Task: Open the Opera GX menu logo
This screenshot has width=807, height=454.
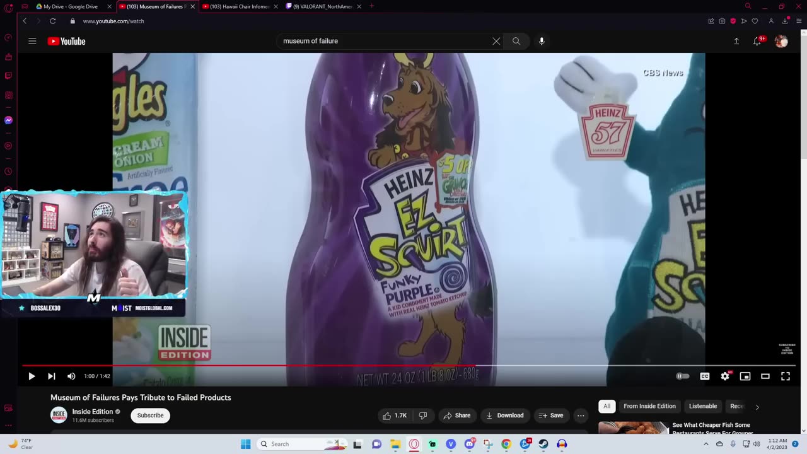Action: (x=8, y=8)
